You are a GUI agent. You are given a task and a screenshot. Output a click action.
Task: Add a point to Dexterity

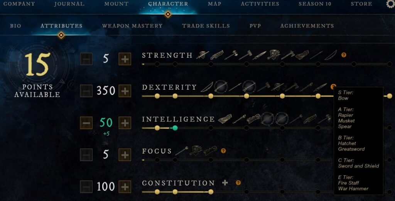click(x=125, y=91)
